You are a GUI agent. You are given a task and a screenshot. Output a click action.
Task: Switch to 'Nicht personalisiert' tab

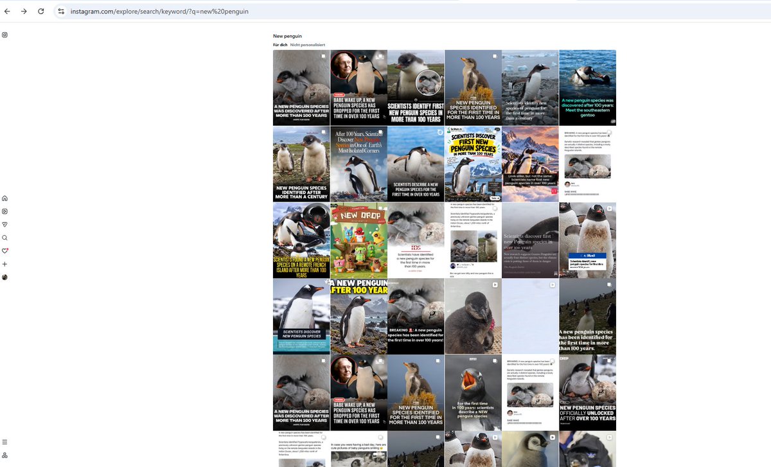click(x=308, y=45)
